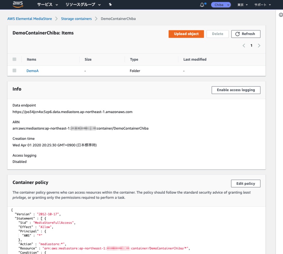Go to AWS Elemental MediaStore breadcrumb
Viewport: 283px width, 254px height.
click(x=29, y=19)
